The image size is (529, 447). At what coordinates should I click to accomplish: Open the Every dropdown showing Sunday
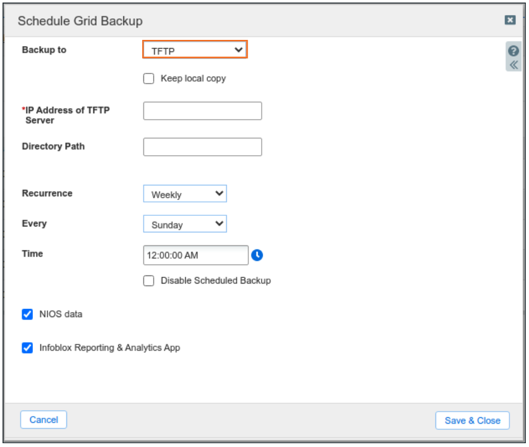coord(185,223)
